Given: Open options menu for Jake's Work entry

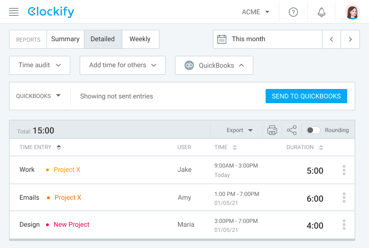Looking at the screenshot, I should (344, 170).
